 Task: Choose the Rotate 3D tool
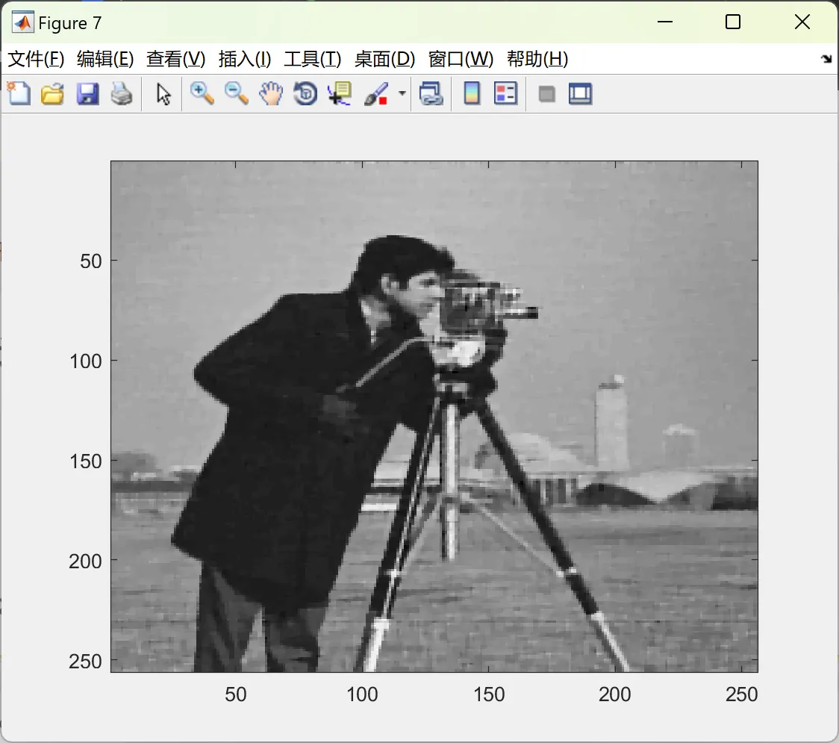tap(305, 93)
